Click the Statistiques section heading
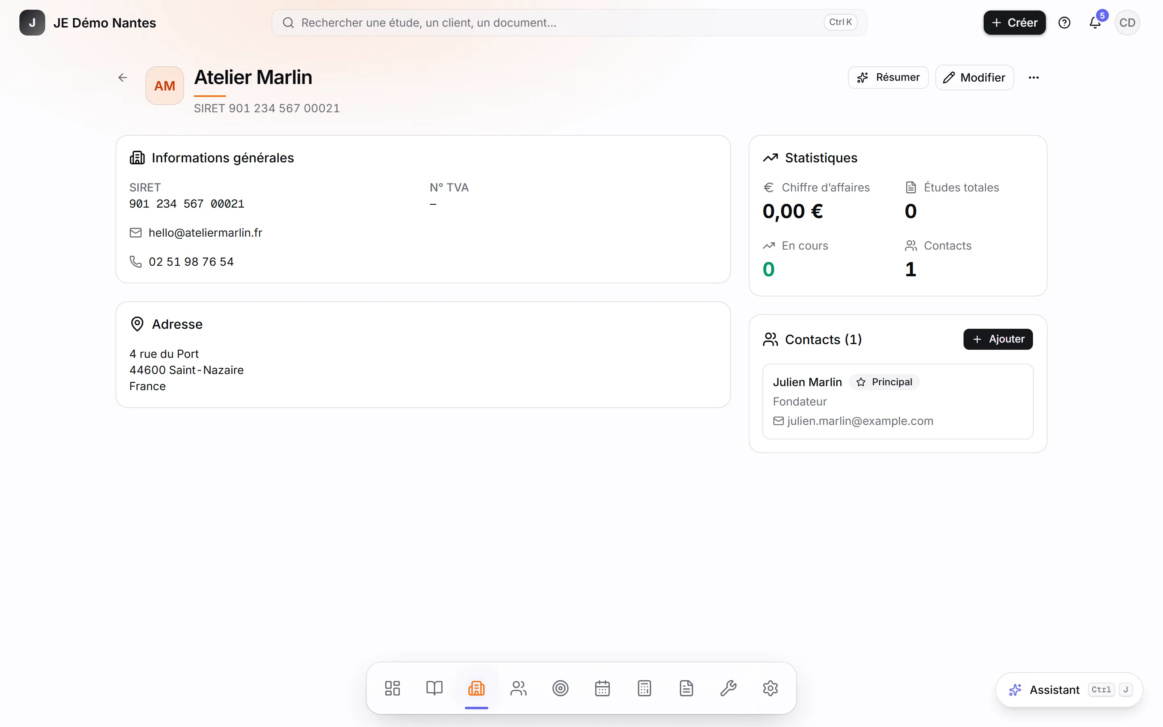 821,158
